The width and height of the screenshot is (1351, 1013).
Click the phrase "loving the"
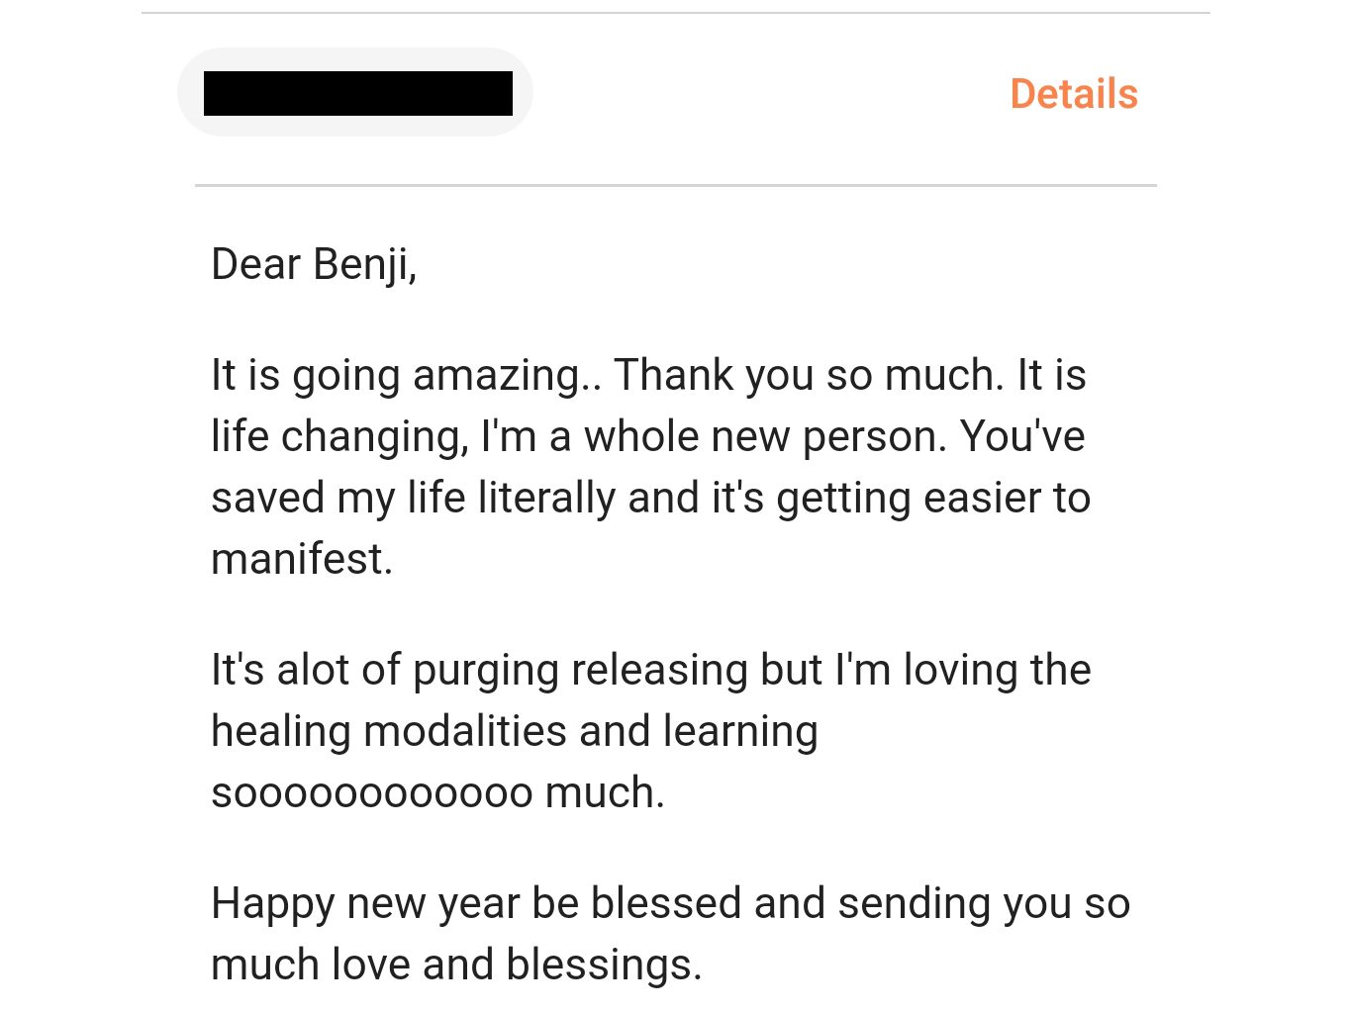pyautogui.click(x=997, y=670)
